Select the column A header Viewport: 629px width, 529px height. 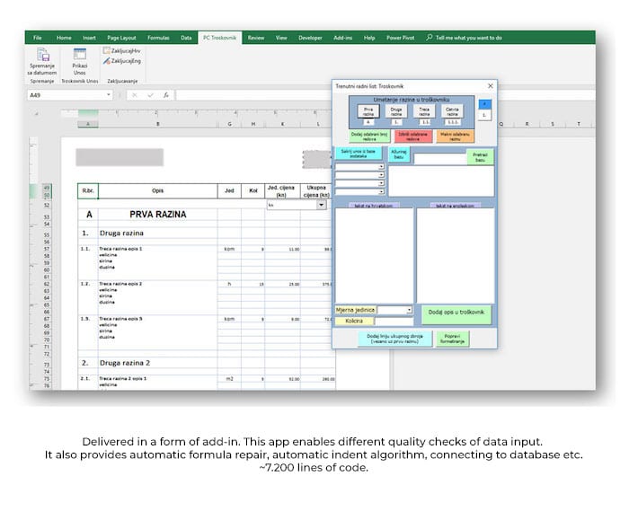click(x=88, y=124)
